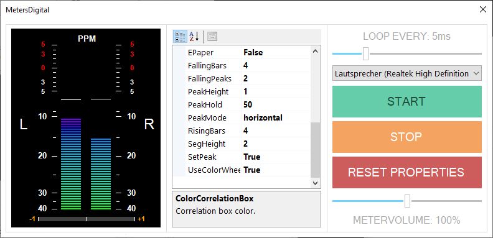Select the RisingBars property name
Screen dimensions: 493x238
coord(206,131)
